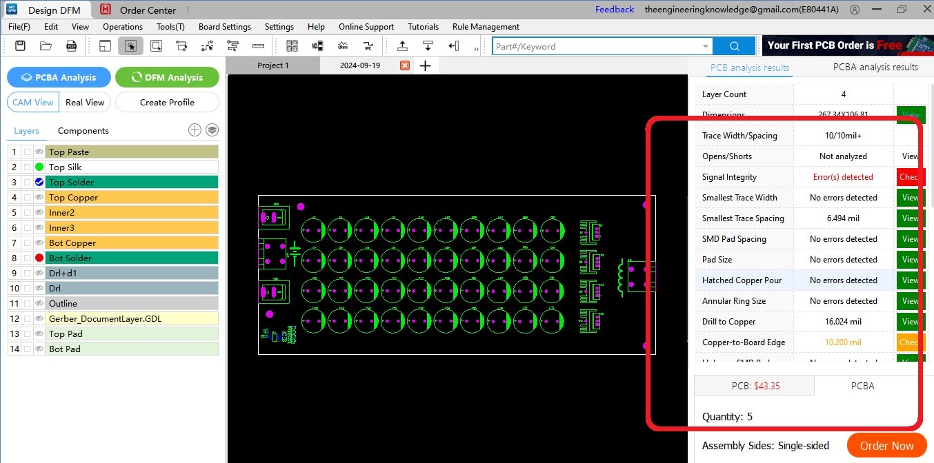Click the add layer plus circle icon
Viewport: 934px width, 463px height.
pos(195,130)
